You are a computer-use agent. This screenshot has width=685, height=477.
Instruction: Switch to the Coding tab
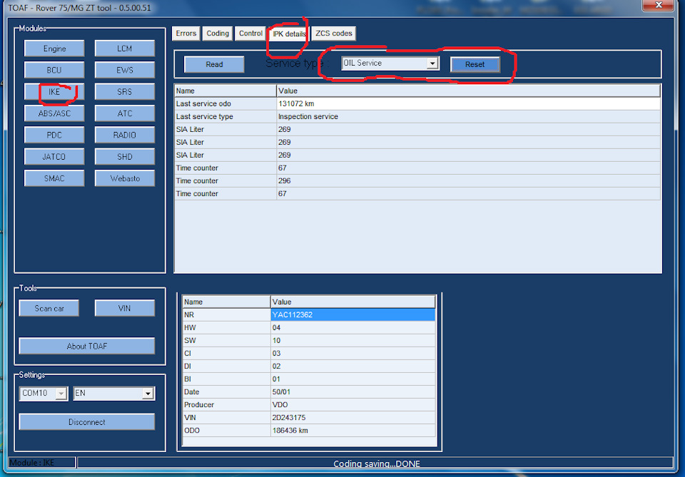[x=218, y=34]
